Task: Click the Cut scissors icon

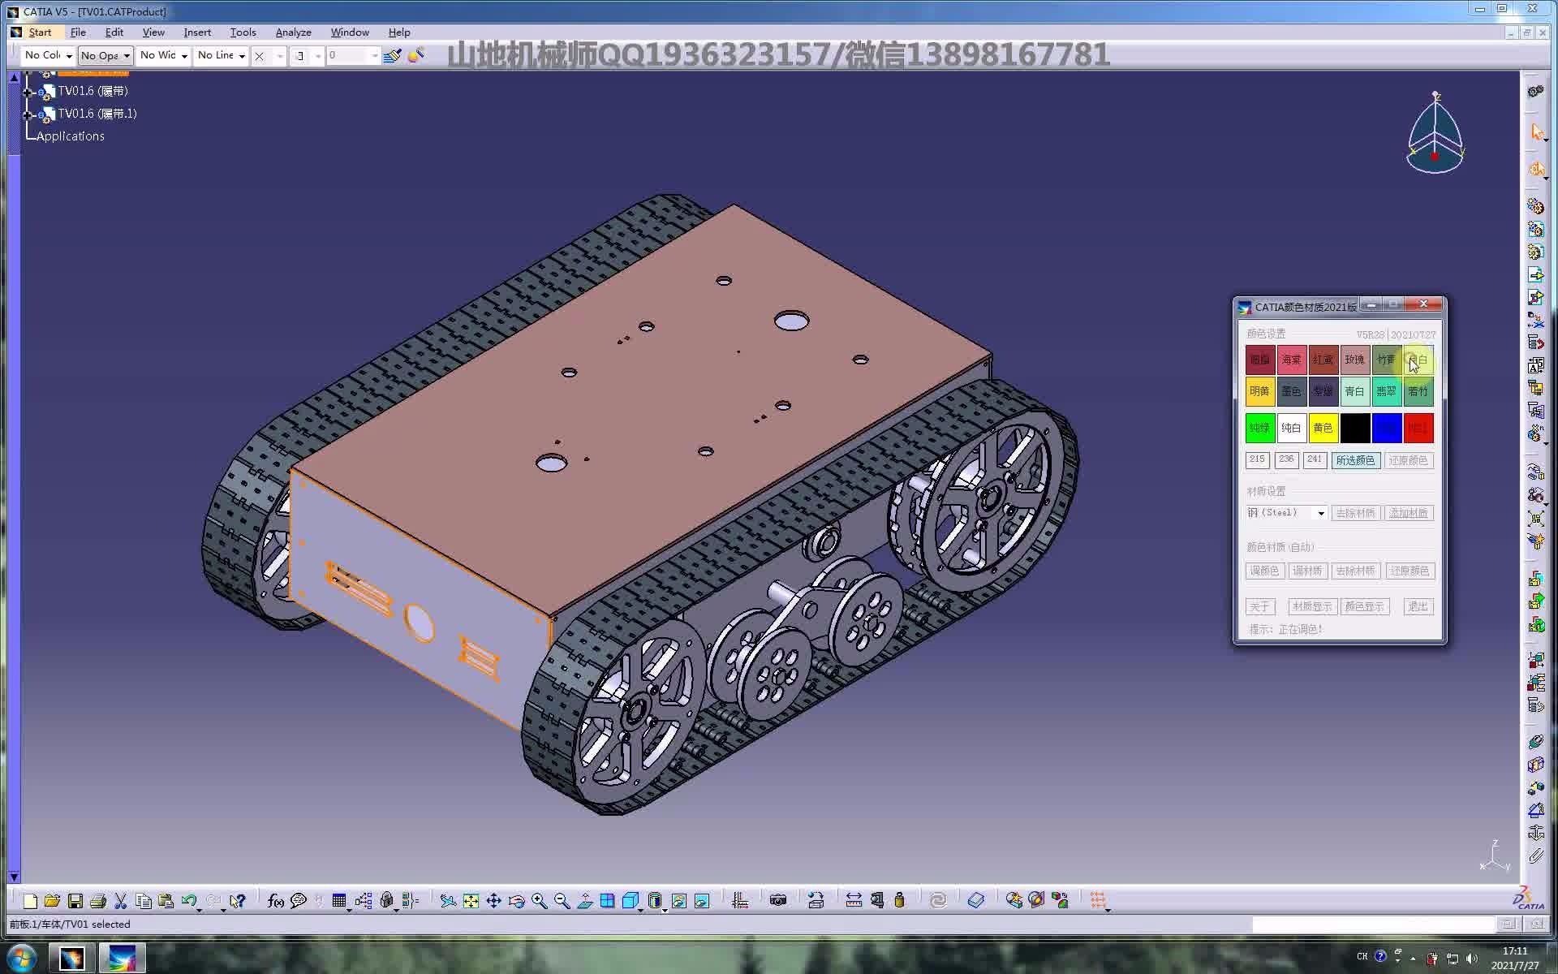Action: coord(121,901)
